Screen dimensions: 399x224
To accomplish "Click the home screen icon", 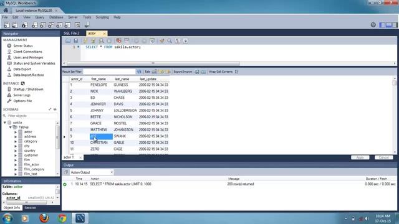I will (6, 11).
